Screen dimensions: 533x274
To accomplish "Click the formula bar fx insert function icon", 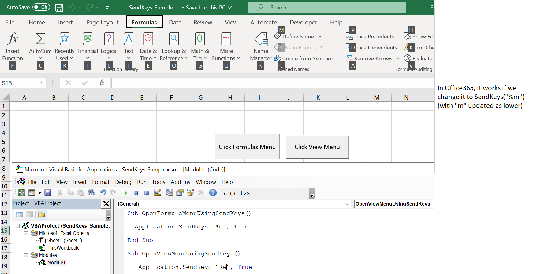I will click(x=102, y=83).
